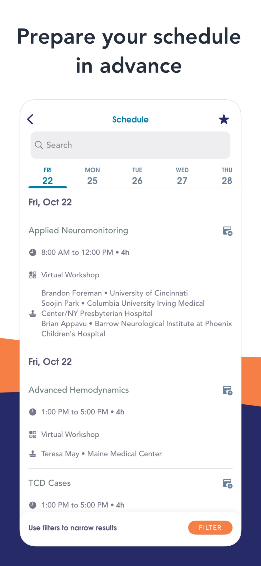Focus the Search input field
The width and height of the screenshot is (261, 566).
click(x=130, y=145)
